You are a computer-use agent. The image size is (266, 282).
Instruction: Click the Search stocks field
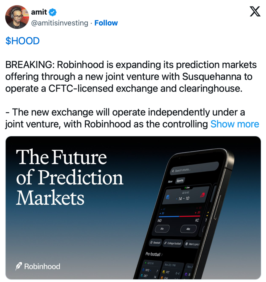[x=194, y=169]
